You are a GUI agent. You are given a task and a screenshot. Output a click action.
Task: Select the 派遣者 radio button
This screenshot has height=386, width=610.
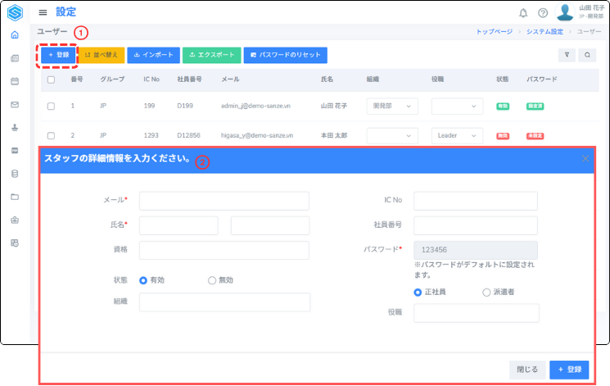486,292
